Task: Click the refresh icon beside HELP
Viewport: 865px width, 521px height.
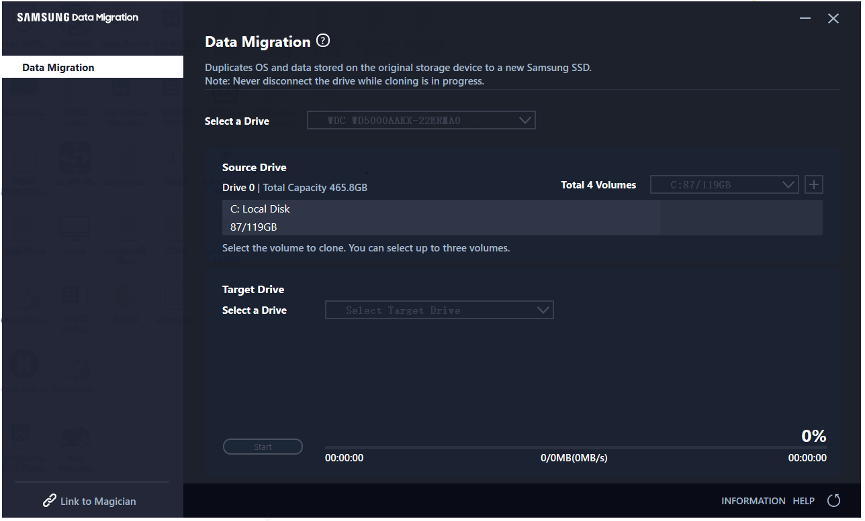Action: tap(834, 501)
